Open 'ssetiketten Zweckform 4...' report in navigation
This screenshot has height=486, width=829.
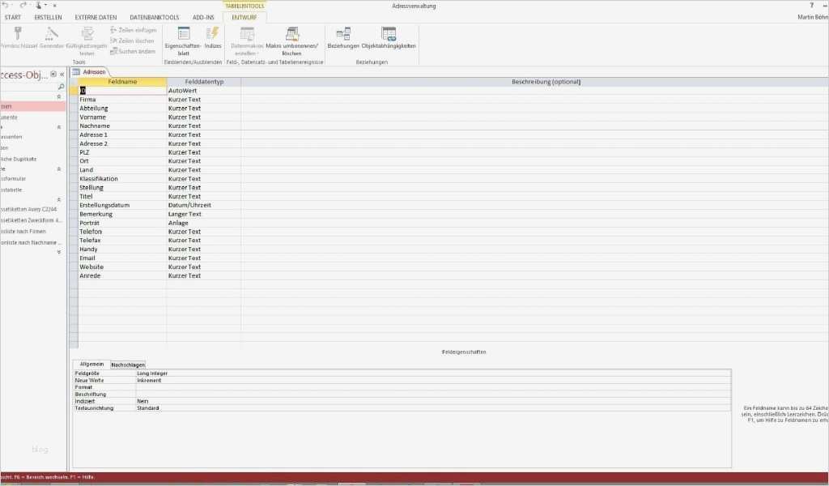[31, 220]
